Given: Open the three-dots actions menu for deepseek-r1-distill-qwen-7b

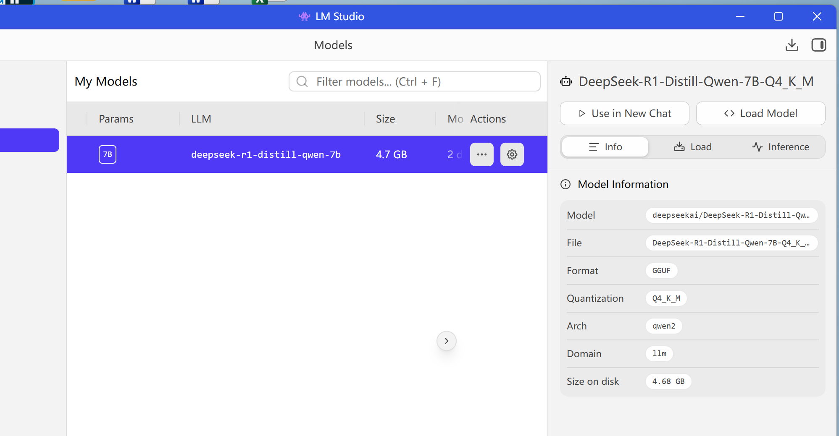Looking at the screenshot, I should point(482,154).
